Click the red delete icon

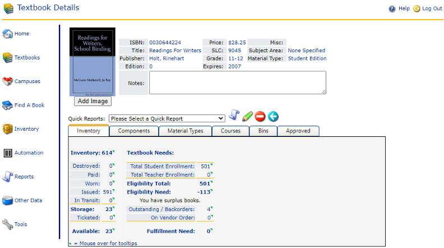(x=260, y=117)
